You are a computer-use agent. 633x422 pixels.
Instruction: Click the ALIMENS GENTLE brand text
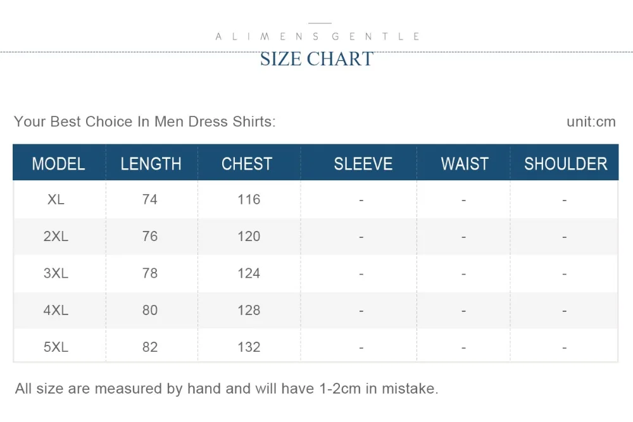click(x=318, y=37)
